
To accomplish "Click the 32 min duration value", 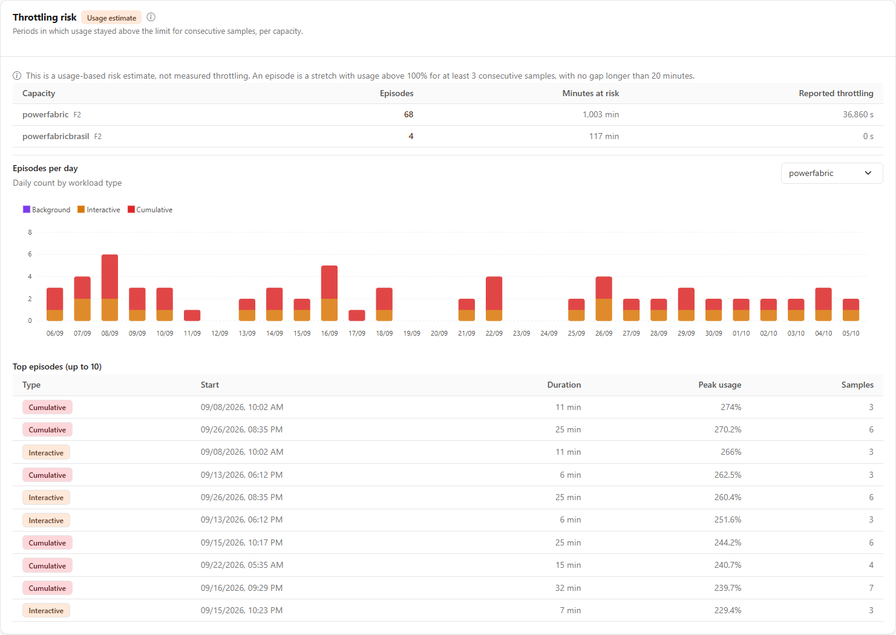I will point(568,588).
